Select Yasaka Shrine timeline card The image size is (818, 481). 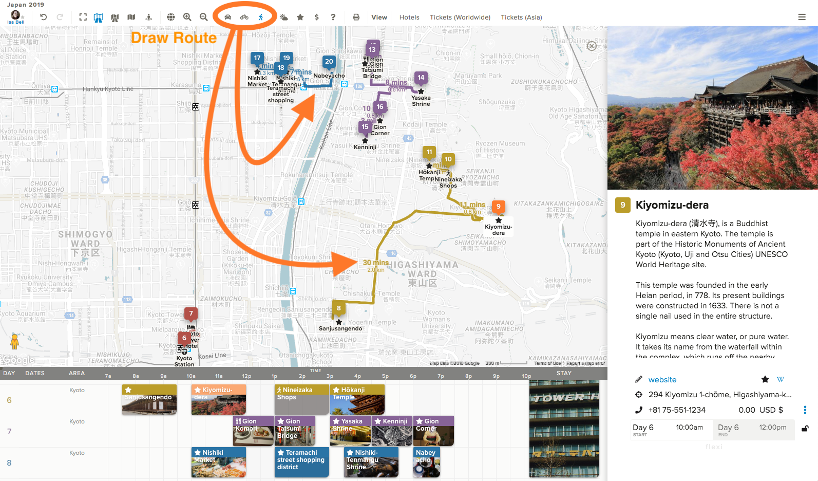350,431
